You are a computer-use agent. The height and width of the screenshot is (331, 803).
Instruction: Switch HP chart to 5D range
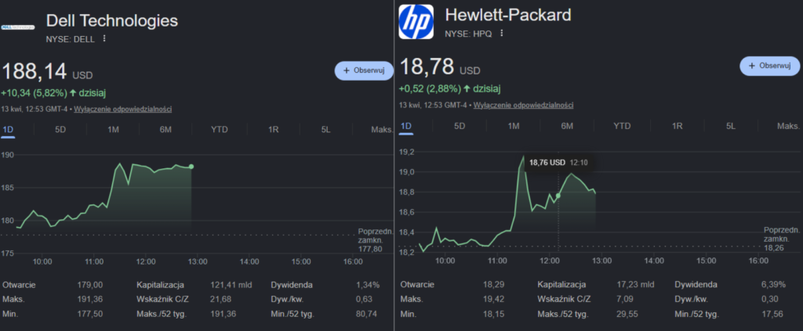click(460, 125)
